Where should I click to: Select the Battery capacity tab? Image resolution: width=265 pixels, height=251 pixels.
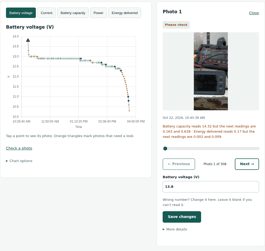73,13
